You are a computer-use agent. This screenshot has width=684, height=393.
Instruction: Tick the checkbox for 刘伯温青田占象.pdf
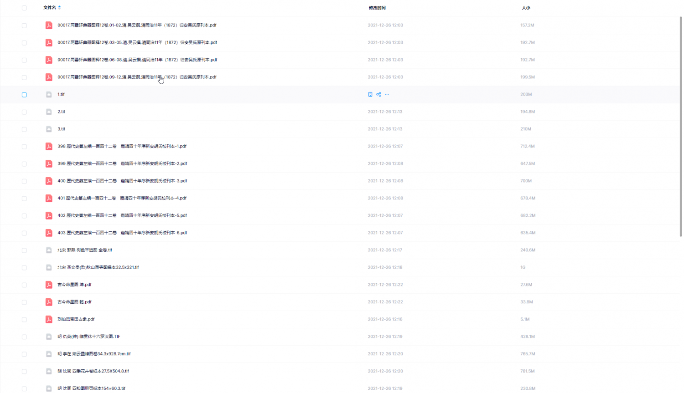pos(24,320)
